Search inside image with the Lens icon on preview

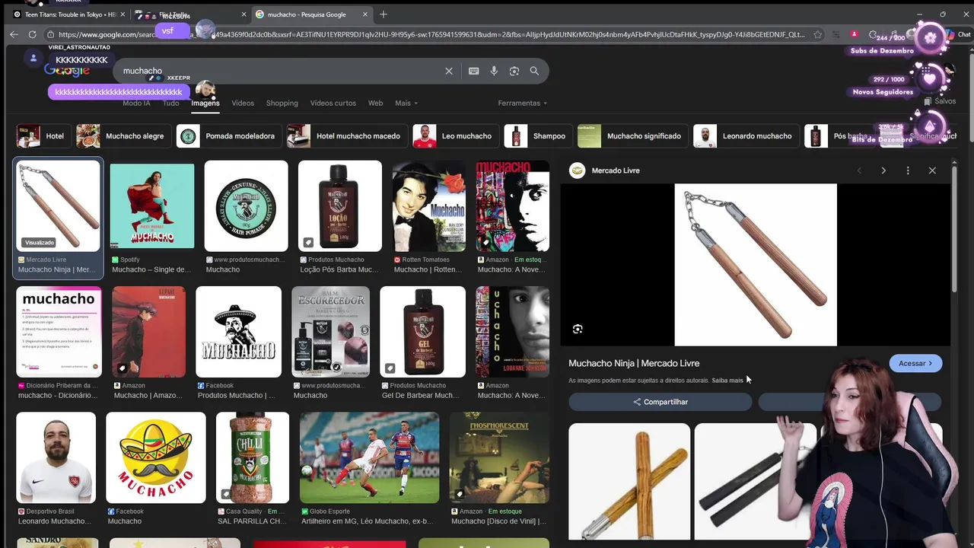(x=578, y=329)
